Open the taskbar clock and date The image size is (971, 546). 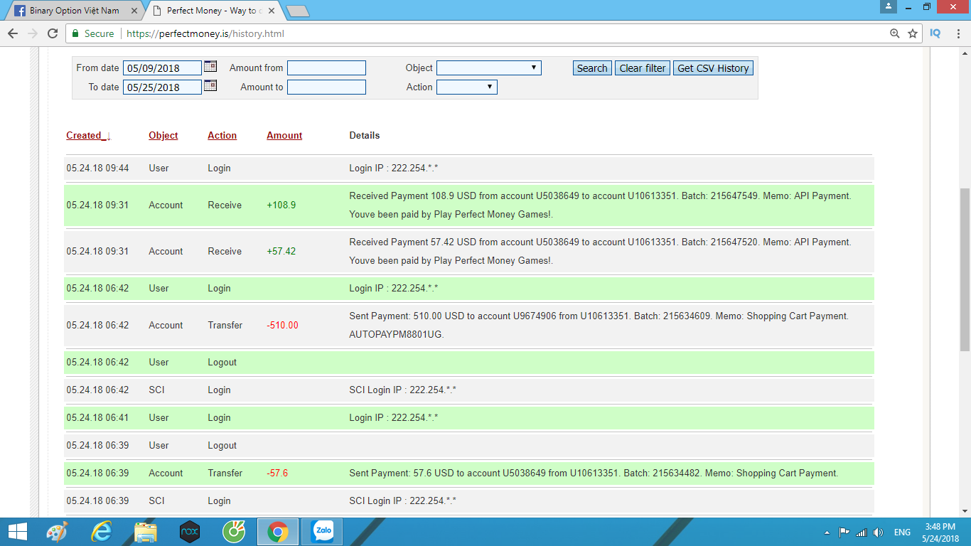(940, 532)
